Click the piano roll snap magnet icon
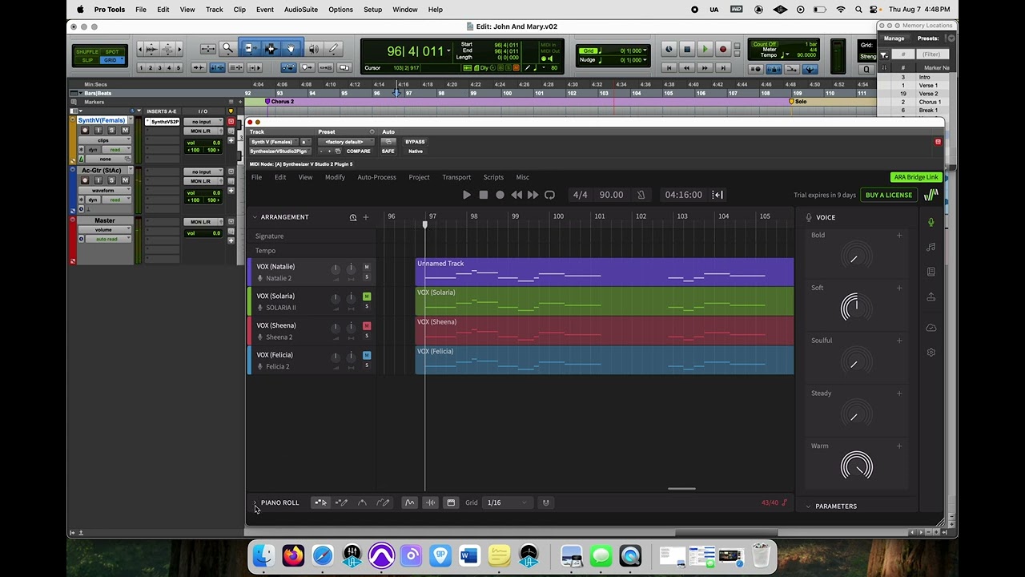Screen dimensions: 1025x577 [546, 502]
